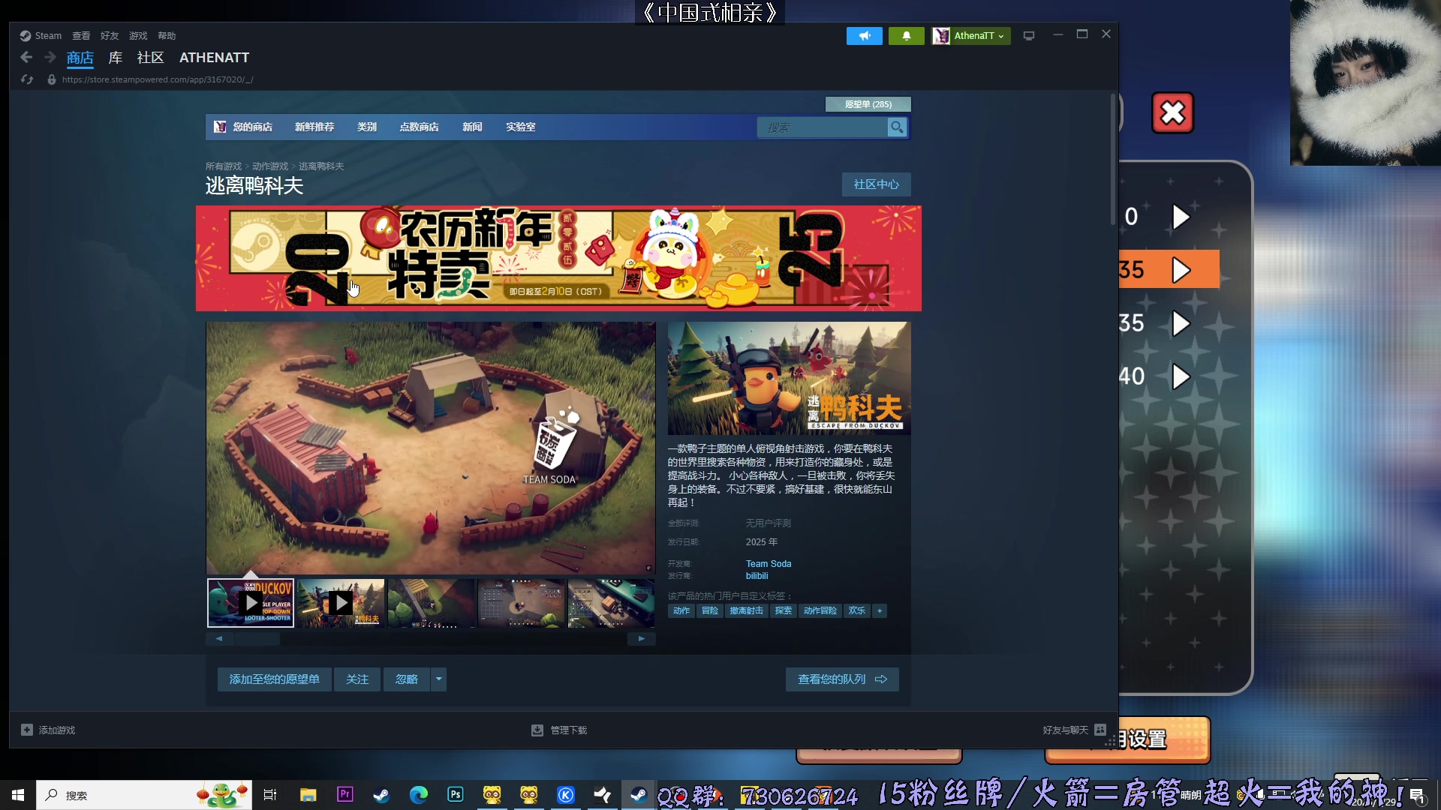Click the thumbnail strip scroll handle
1441x810 pixels.
pos(257,639)
